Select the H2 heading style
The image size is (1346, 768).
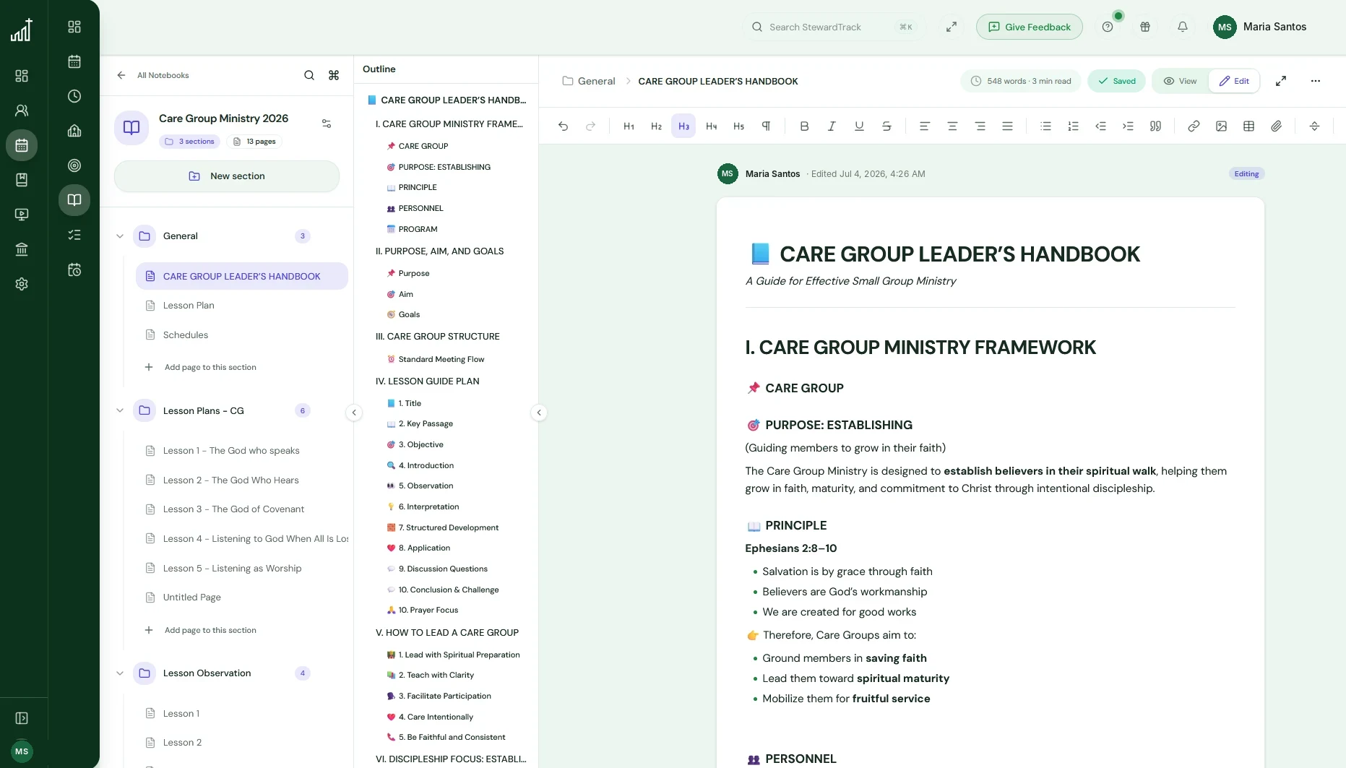pyautogui.click(x=656, y=126)
